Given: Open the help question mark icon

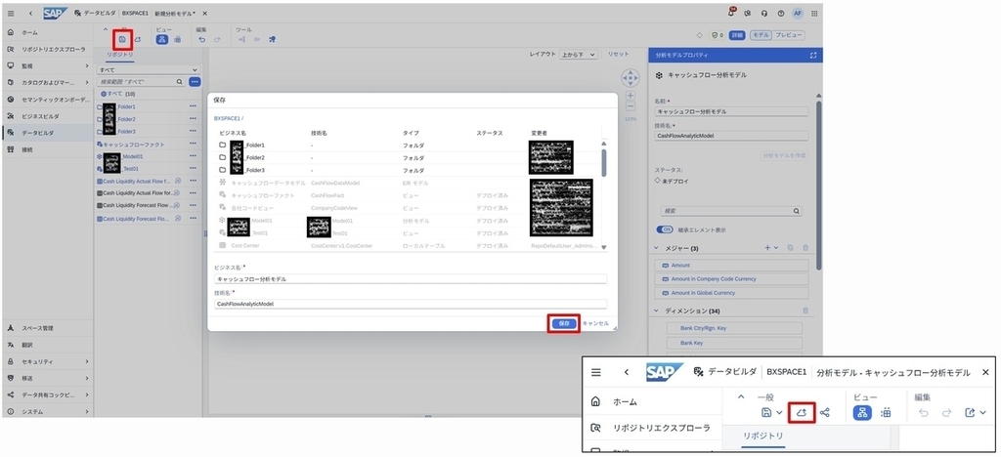Looking at the screenshot, I should pos(781,14).
